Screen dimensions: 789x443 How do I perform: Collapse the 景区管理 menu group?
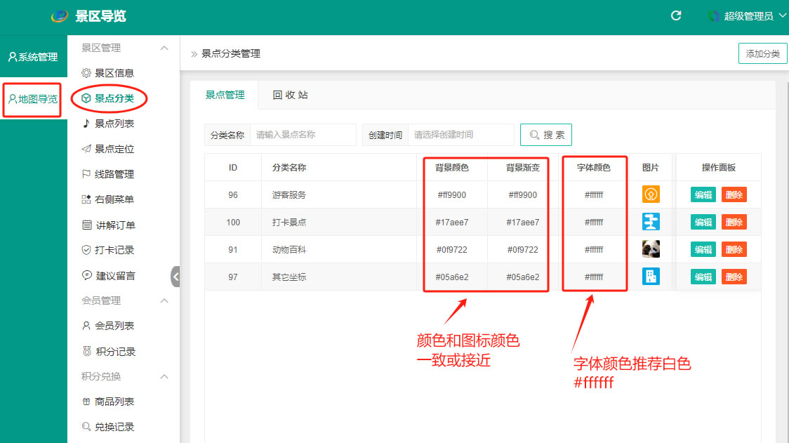[164, 48]
